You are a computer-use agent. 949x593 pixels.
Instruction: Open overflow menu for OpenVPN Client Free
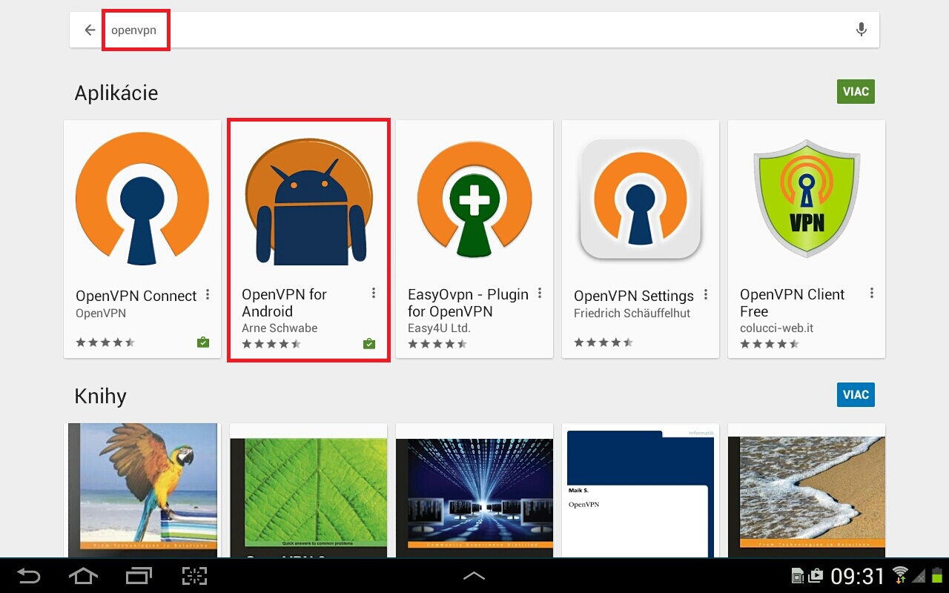[872, 294]
